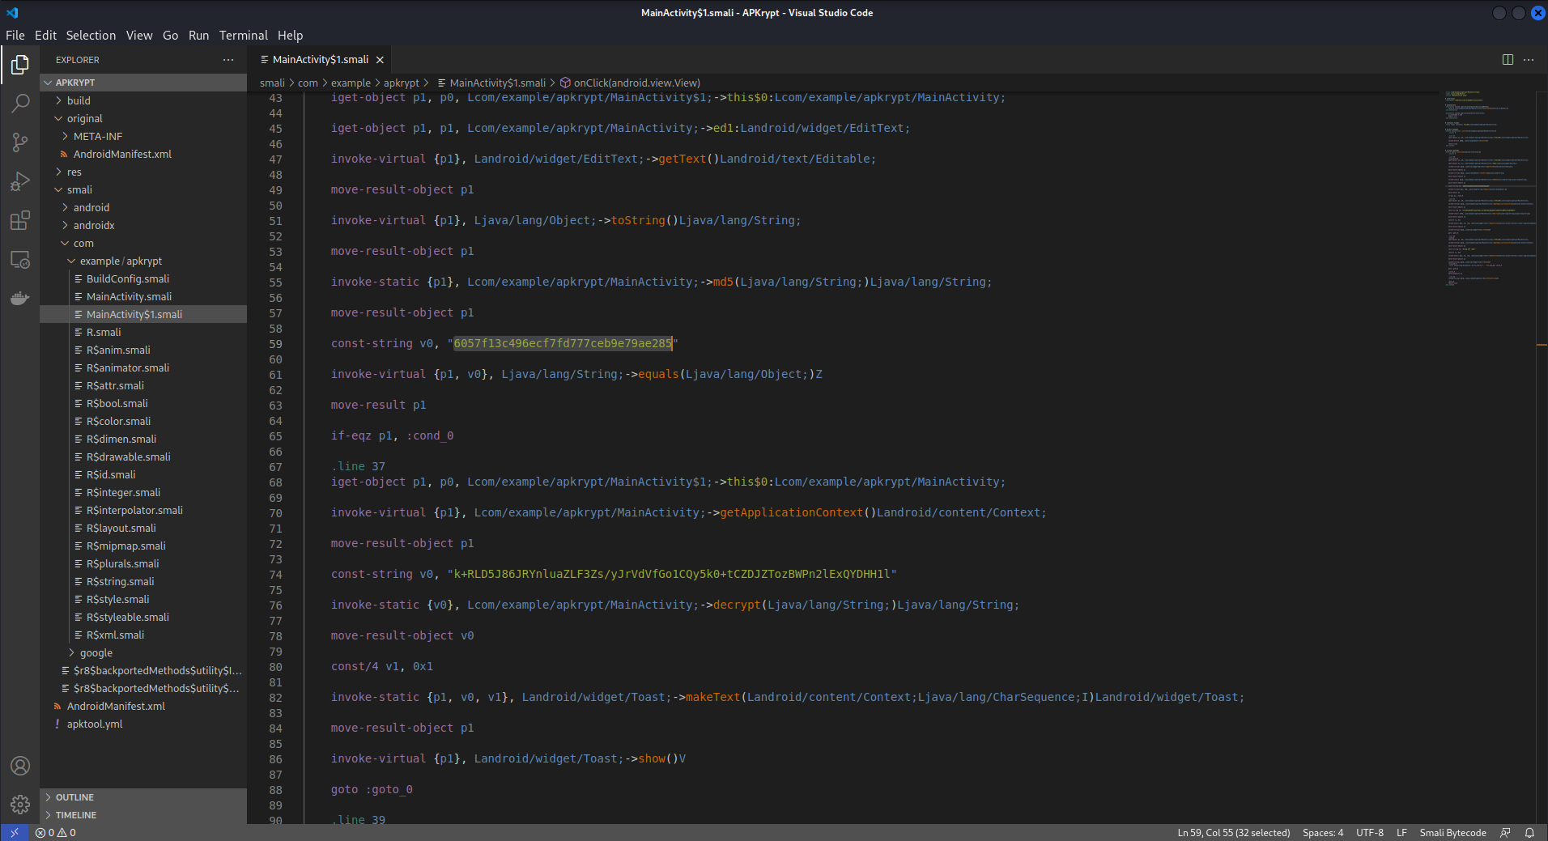The image size is (1548, 841).
Task: Open the Accounts icon
Action: [20, 766]
